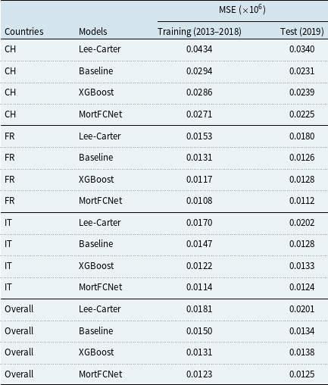
Task: Select the Test (2019) column header
Action: [302, 32]
